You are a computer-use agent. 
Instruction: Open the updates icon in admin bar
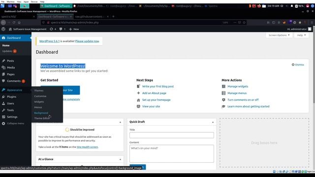point(53,29)
